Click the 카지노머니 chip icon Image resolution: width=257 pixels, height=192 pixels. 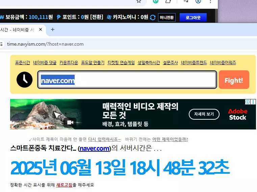109,17
